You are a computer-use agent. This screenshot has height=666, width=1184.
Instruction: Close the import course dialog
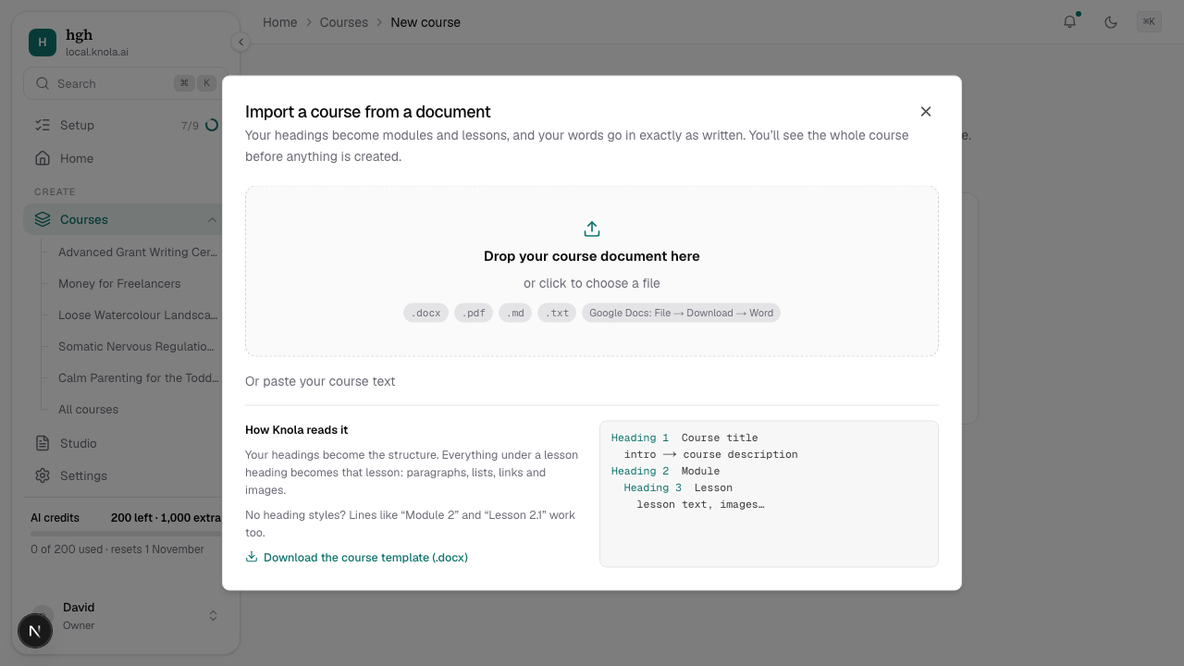pyautogui.click(x=926, y=111)
